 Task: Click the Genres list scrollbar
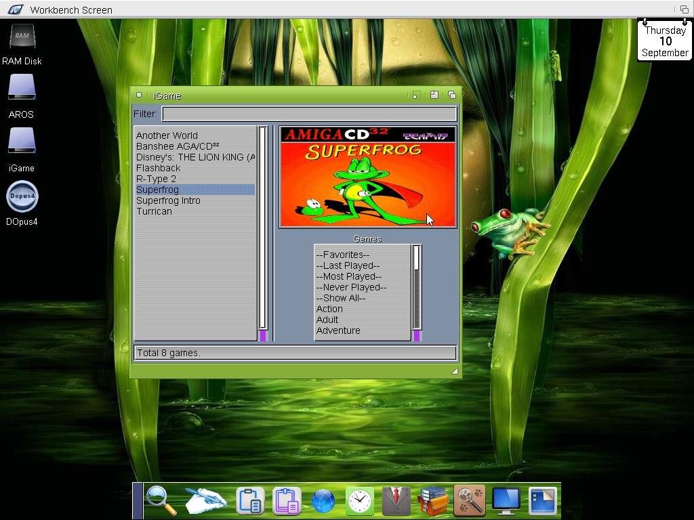tap(417, 291)
